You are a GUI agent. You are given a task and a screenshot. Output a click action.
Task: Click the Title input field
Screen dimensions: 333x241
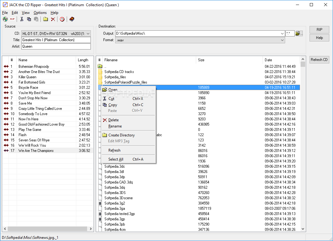point(56,40)
